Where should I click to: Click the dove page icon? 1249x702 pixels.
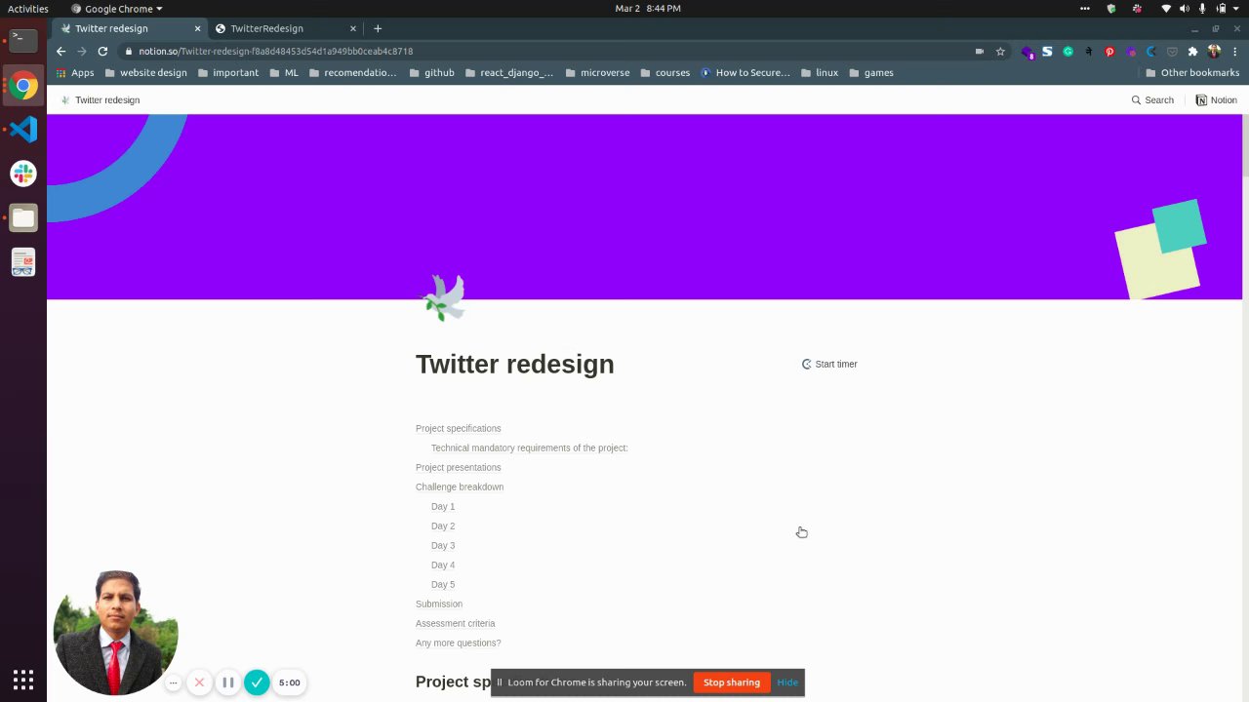pyautogui.click(x=445, y=297)
